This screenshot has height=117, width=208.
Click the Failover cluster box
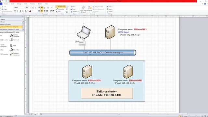click(107, 93)
